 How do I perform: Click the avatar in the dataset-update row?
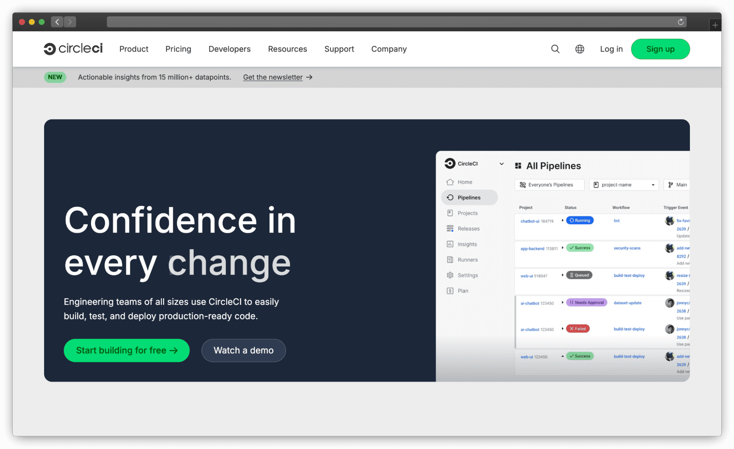pos(670,303)
